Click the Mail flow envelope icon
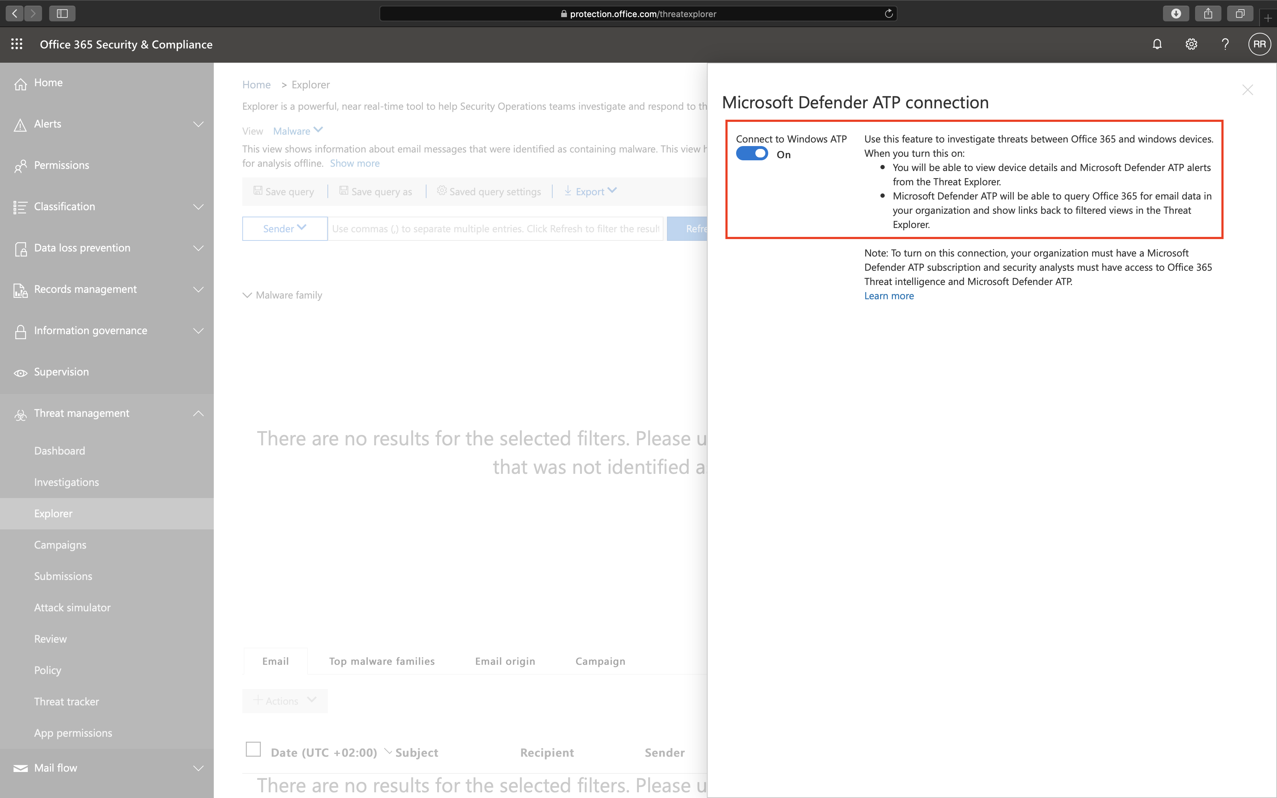 (x=20, y=768)
